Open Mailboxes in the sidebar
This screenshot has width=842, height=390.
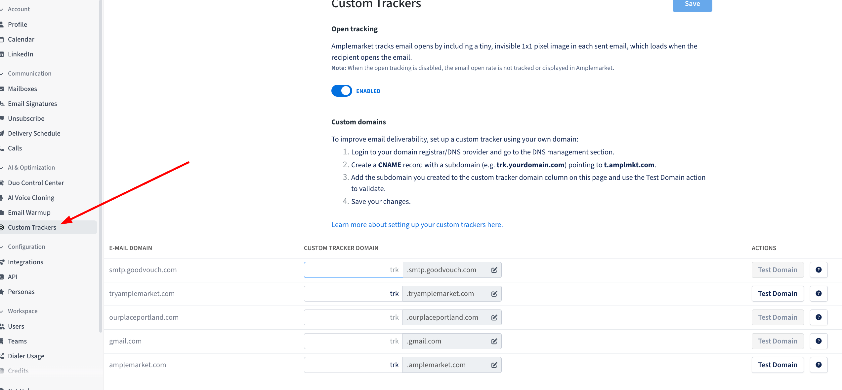(22, 89)
